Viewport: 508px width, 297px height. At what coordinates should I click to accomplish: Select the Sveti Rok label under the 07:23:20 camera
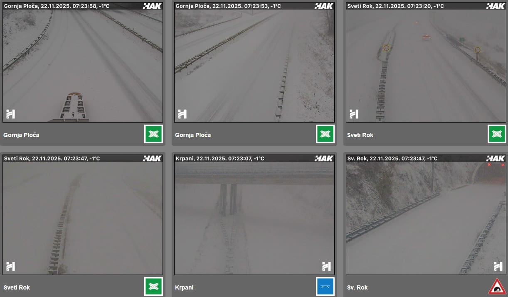coord(360,135)
